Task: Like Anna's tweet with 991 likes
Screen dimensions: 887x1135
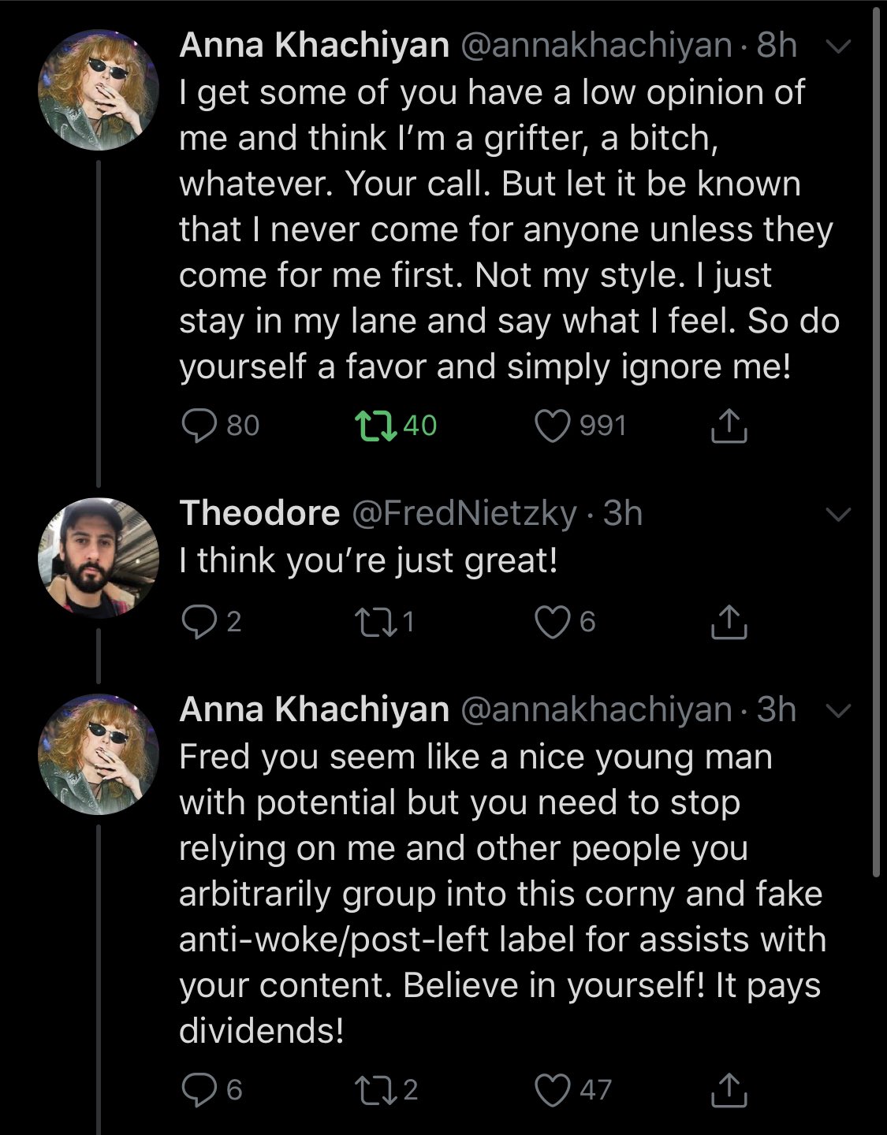Action: pyautogui.click(x=552, y=426)
